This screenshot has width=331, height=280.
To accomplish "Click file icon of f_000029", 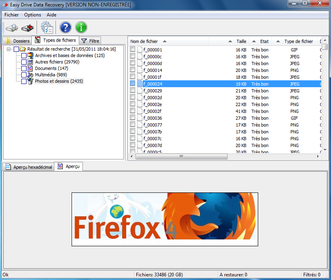I will point(140,91).
